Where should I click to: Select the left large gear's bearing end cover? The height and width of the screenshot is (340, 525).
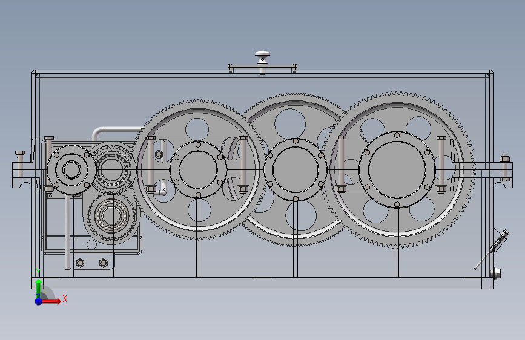pos(198,169)
